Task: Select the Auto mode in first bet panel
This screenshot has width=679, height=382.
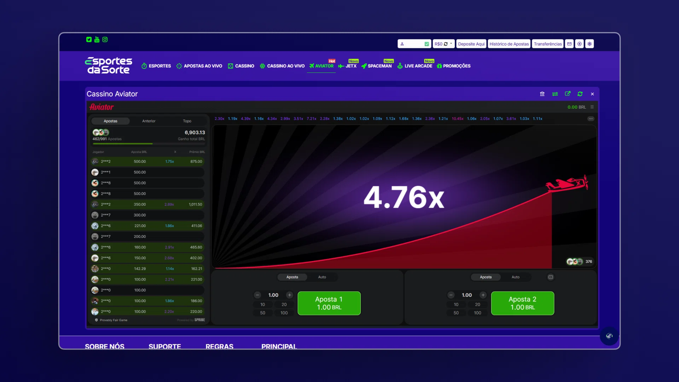Action: [322, 277]
